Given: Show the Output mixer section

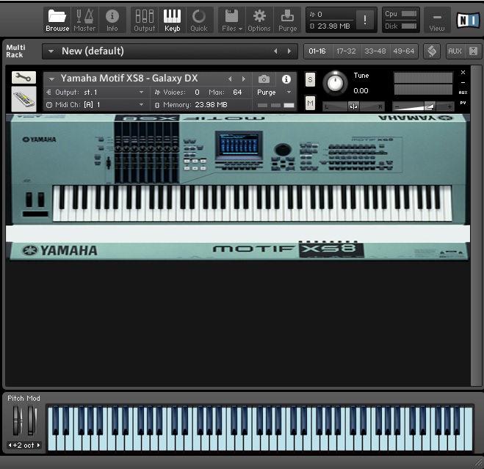Looking at the screenshot, I should click(x=144, y=20).
